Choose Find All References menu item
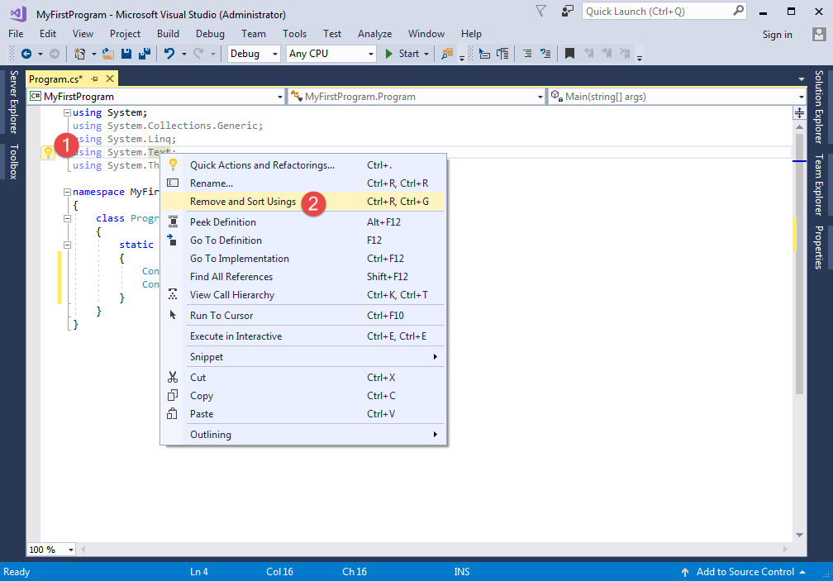 coord(302,277)
